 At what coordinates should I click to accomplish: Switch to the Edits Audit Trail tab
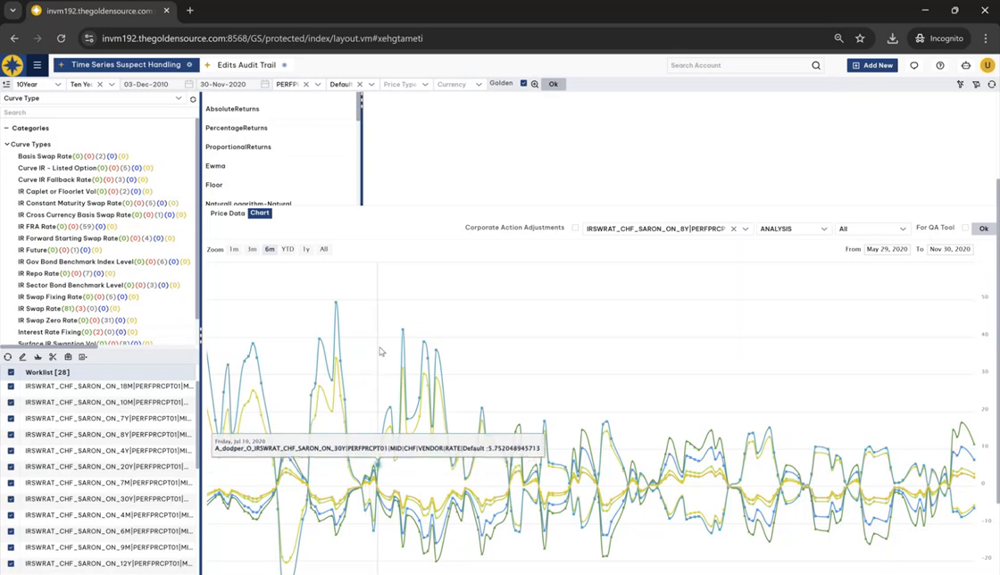pyautogui.click(x=246, y=65)
